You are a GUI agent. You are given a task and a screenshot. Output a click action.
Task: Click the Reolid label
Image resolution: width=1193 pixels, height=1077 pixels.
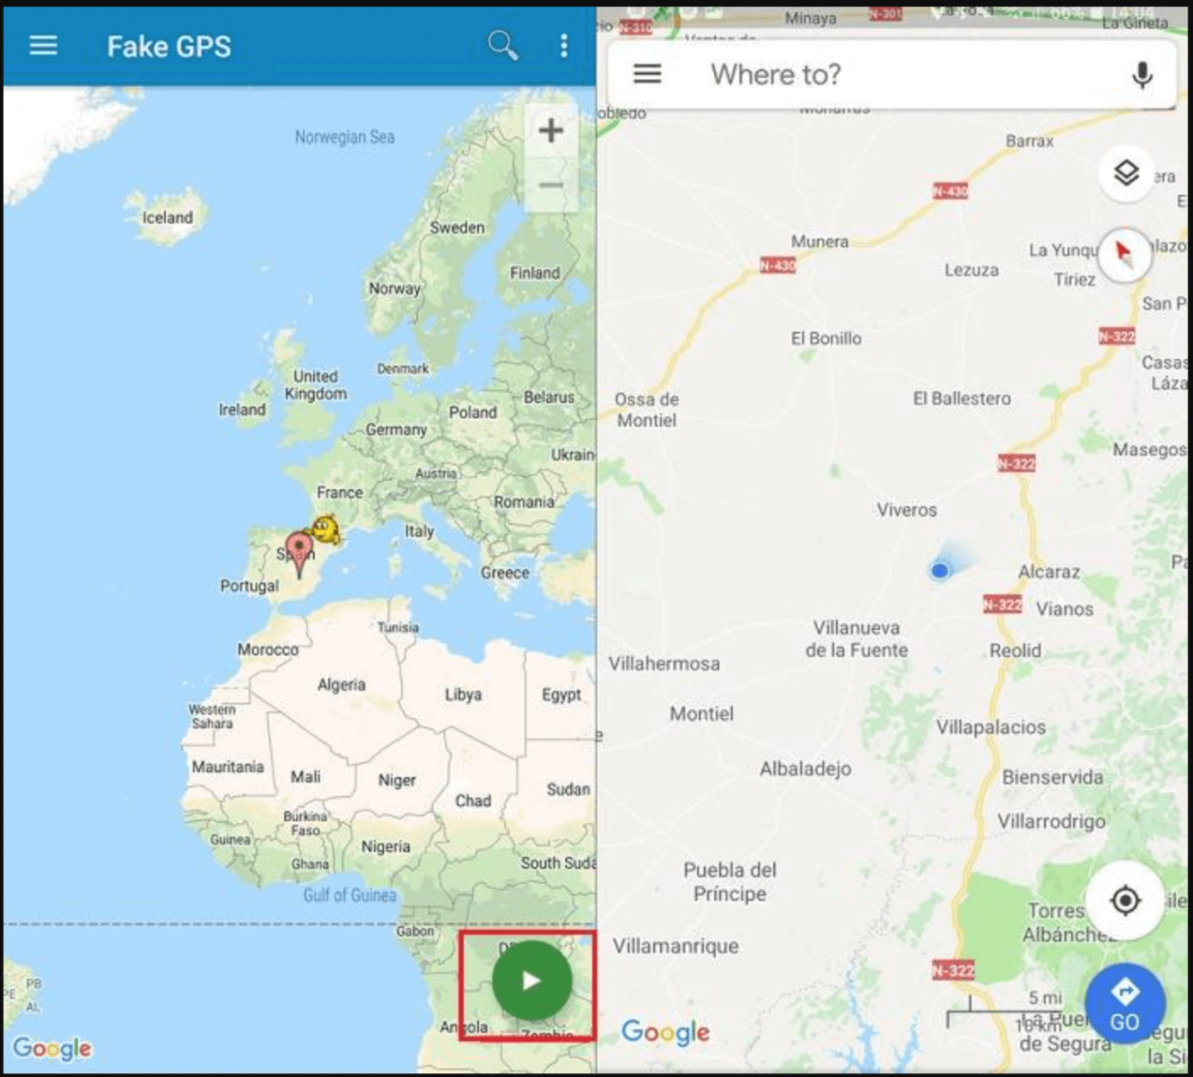point(1015,651)
